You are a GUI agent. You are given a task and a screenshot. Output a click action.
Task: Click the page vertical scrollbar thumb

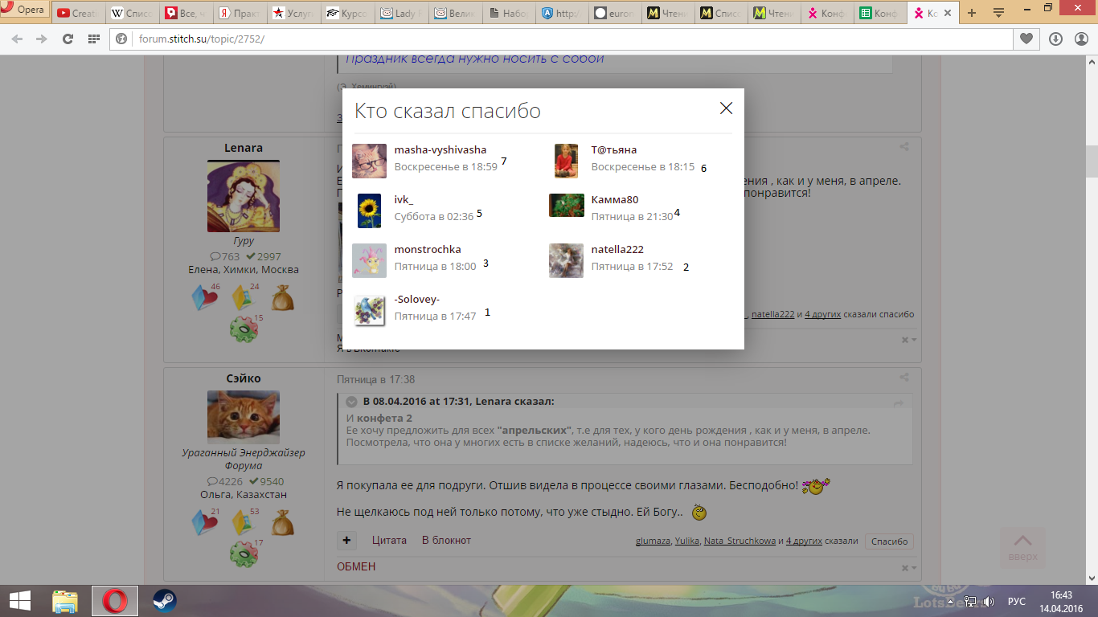click(x=1091, y=161)
